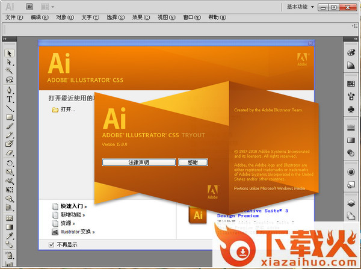Open the Swatches panel grid icon
Screen dimensions: 361x269
pos(351,84)
